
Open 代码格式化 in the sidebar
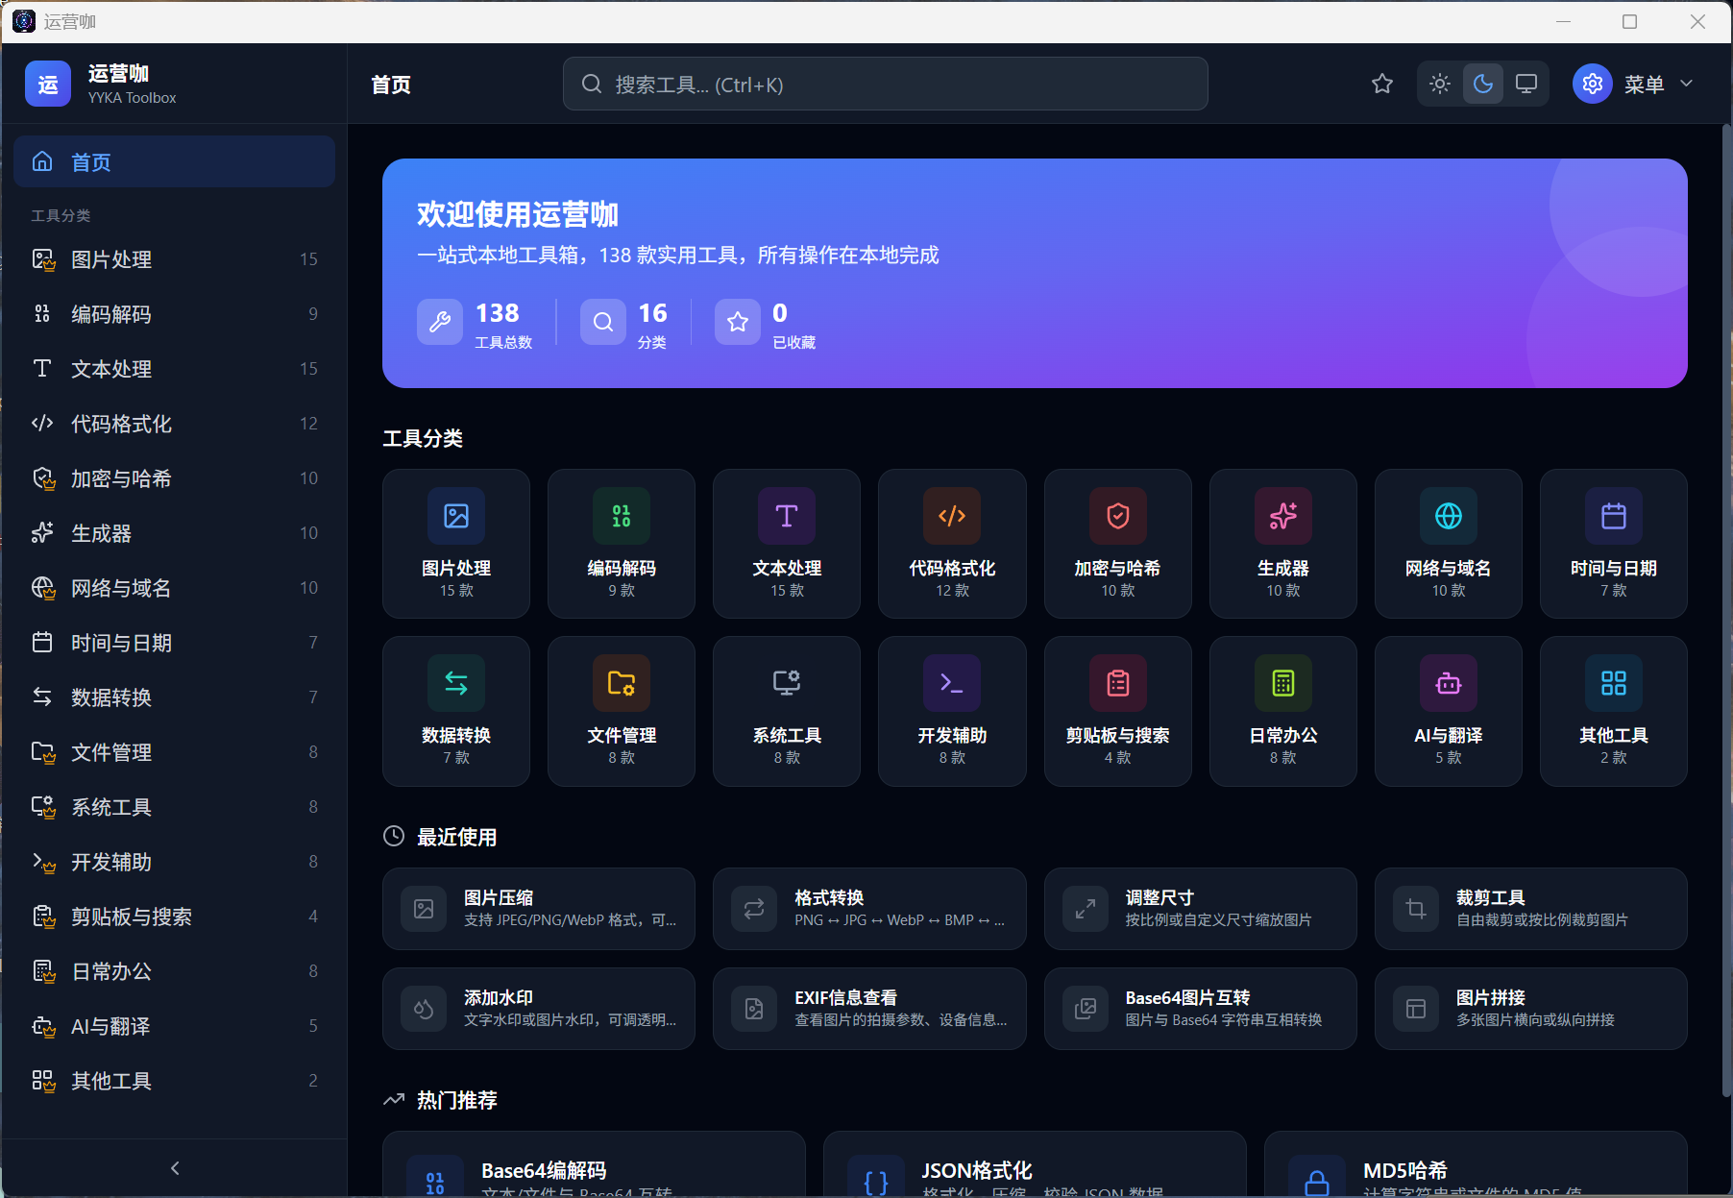174,424
